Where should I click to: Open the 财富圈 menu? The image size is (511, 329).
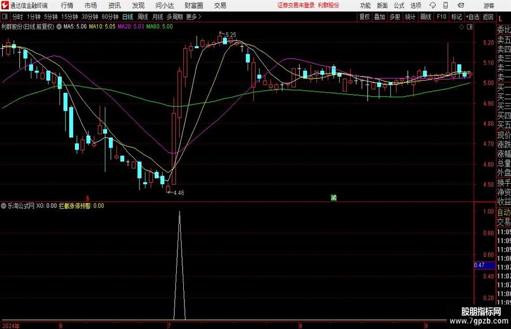(194, 5)
